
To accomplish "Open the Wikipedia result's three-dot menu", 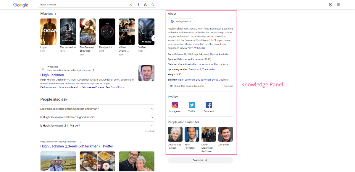I will pyautogui.click(x=94, y=71).
